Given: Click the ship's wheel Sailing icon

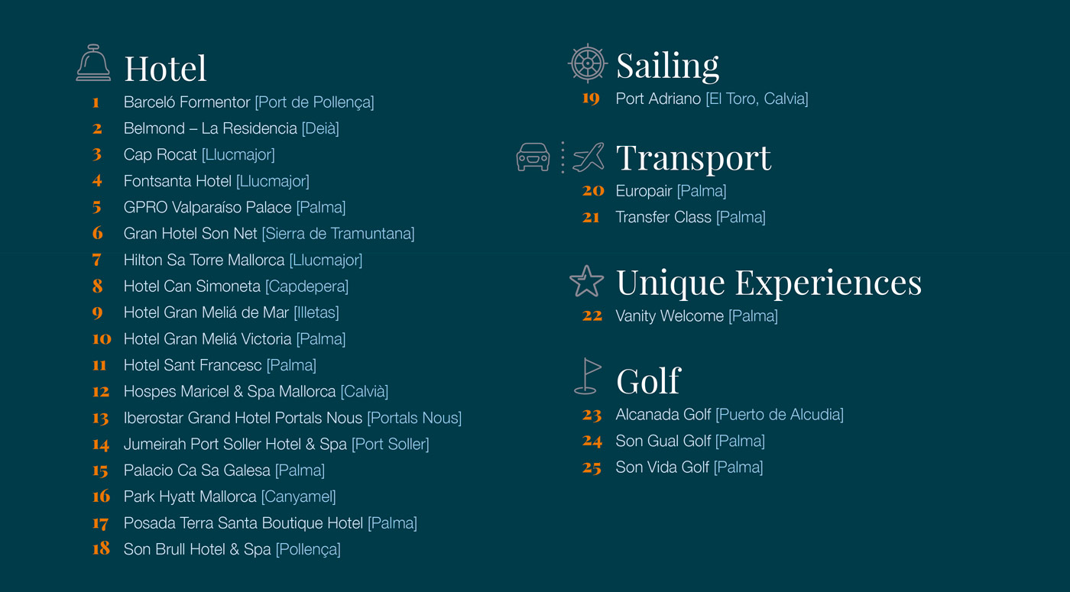Looking at the screenshot, I should [x=588, y=63].
